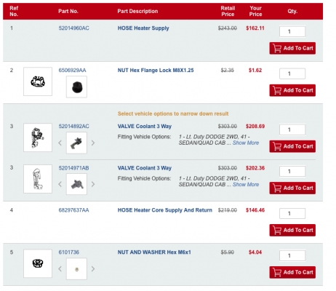Show previous photo for valve 52014892AC
Viewport: 336px width, 291px height.
tap(60, 143)
